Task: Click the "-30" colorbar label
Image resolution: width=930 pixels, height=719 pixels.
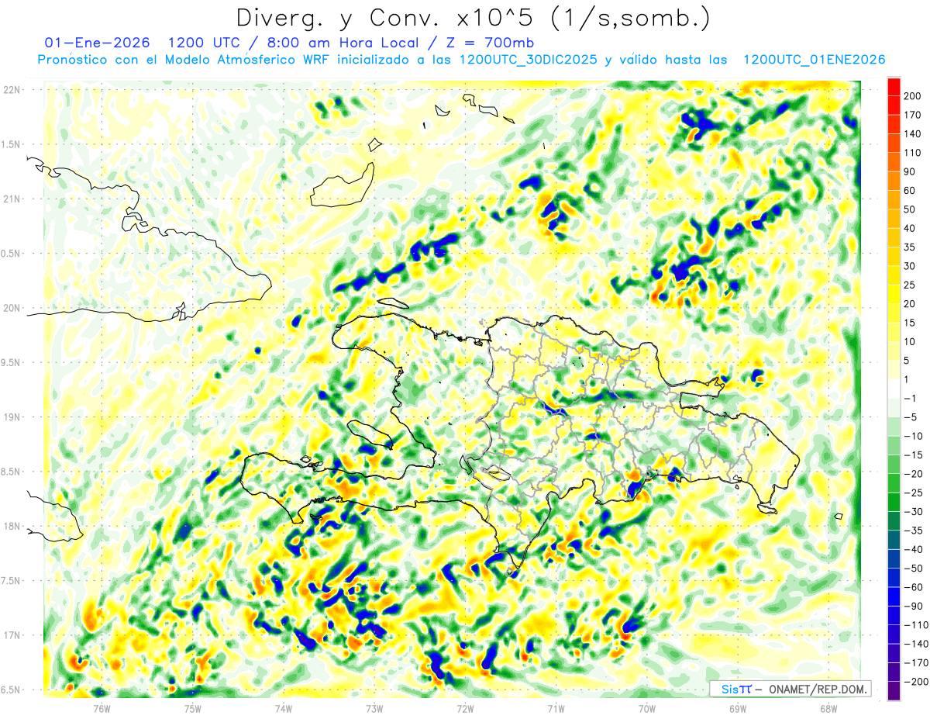Action: click(x=914, y=511)
